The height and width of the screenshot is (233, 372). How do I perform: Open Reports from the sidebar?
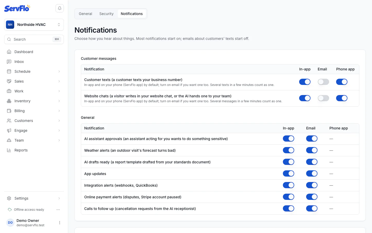(x=34, y=150)
